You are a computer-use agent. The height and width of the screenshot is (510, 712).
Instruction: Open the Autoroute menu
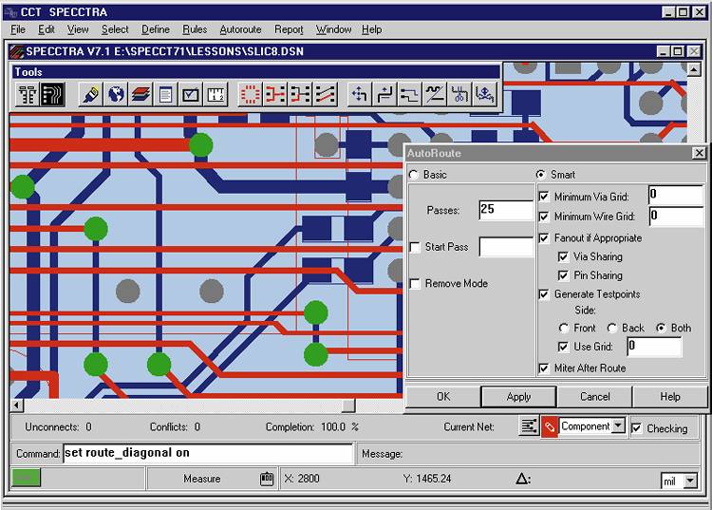pyautogui.click(x=241, y=29)
